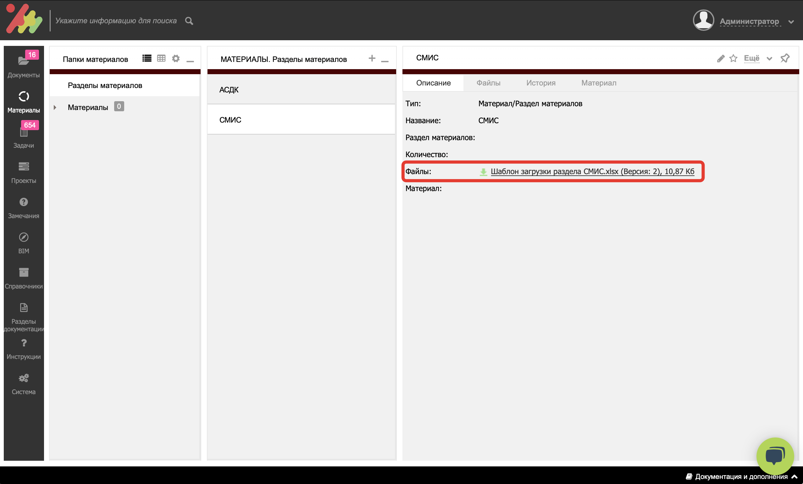The width and height of the screenshot is (803, 484).
Task: Open the Администратор account link
Action: click(750, 21)
